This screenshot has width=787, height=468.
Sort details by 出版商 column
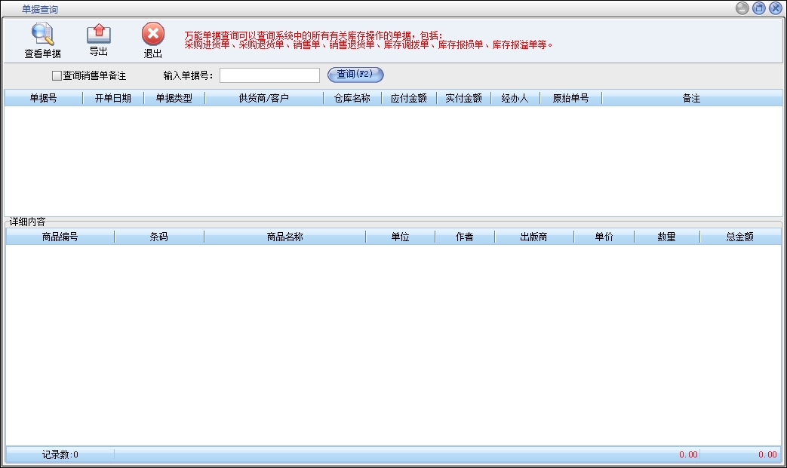coord(533,237)
